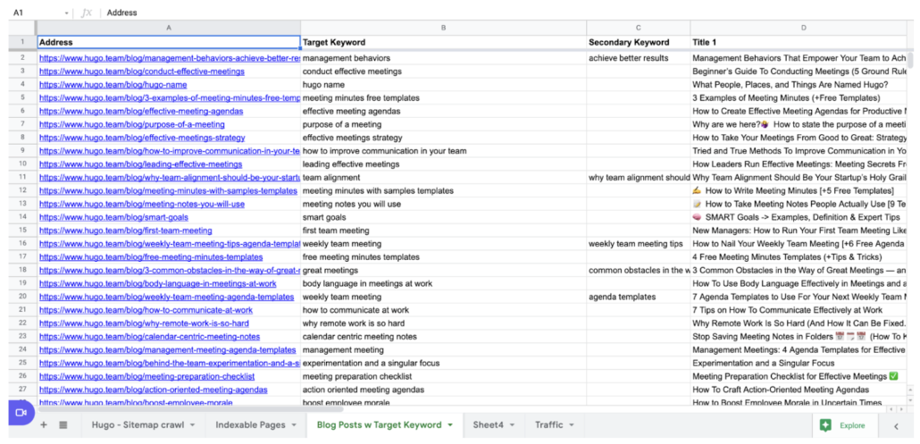This screenshot has height=444, width=920.
Task: Click cell 'management behaviors'
Action: (443, 58)
